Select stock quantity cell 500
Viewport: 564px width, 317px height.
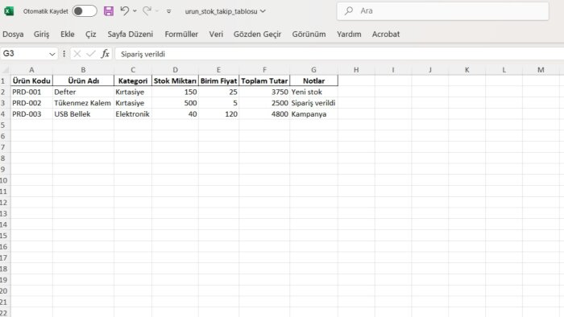175,103
